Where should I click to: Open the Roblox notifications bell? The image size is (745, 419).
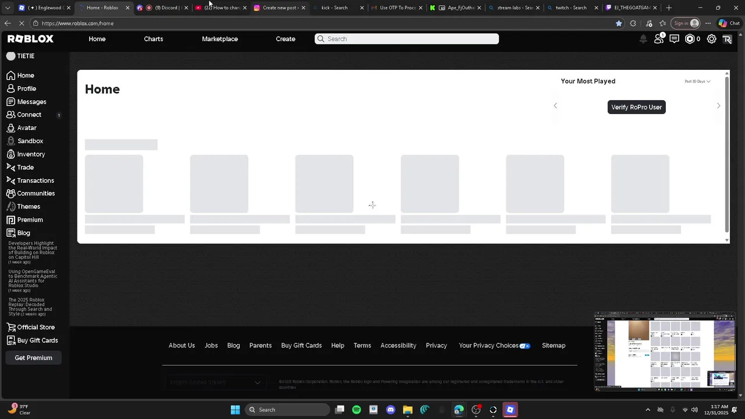point(643,39)
